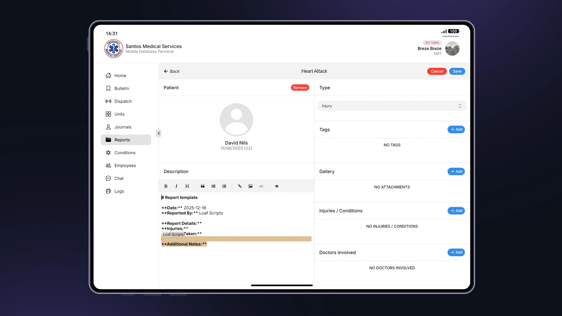Open the Injury type dropdown
562x316 pixels.
coord(392,106)
